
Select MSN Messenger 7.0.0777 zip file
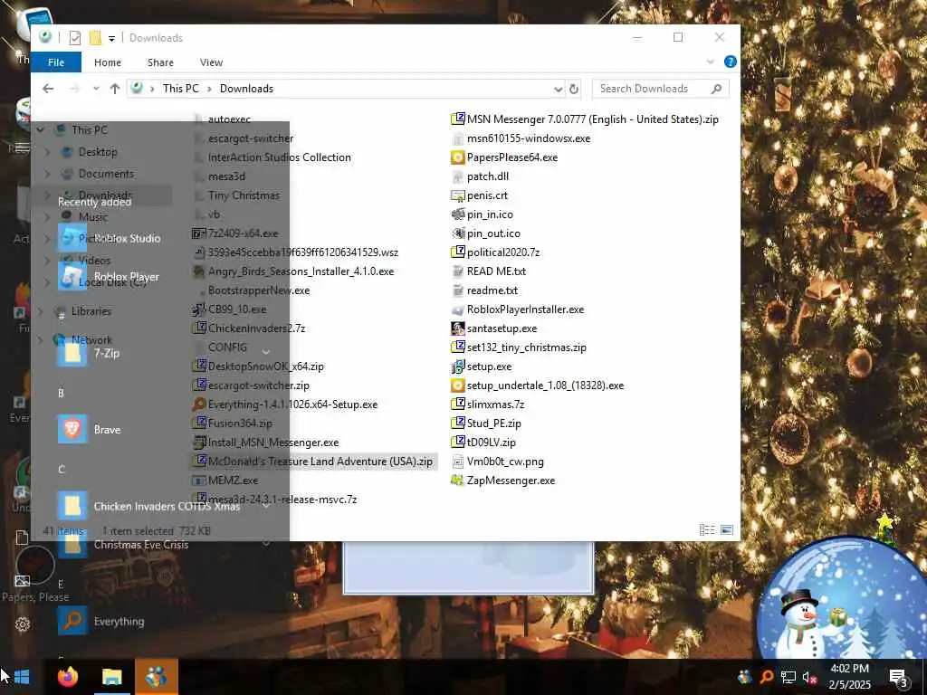coord(584,119)
